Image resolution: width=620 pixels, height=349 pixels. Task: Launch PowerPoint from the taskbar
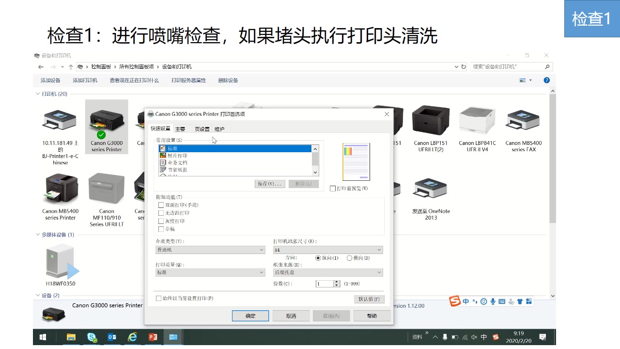(153, 336)
